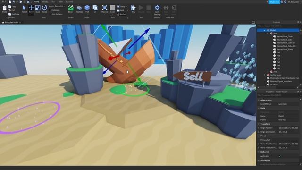The height and width of the screenshot is (170, 302).
Task: Select the Shark Fin tree item
Action: click(x=274, y=85)
